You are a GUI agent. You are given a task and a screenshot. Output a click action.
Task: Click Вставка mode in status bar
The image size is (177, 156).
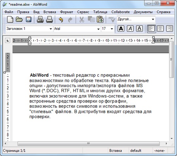click(x=116, y=151)
